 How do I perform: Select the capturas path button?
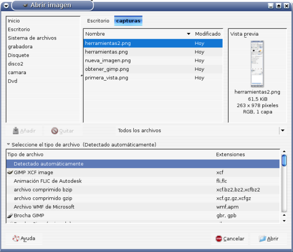(128, 21)
